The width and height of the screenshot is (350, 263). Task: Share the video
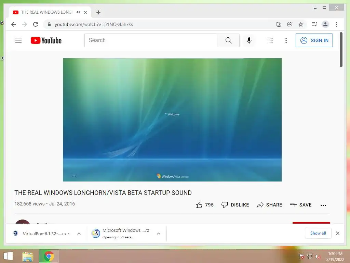[x=269, y=205]
